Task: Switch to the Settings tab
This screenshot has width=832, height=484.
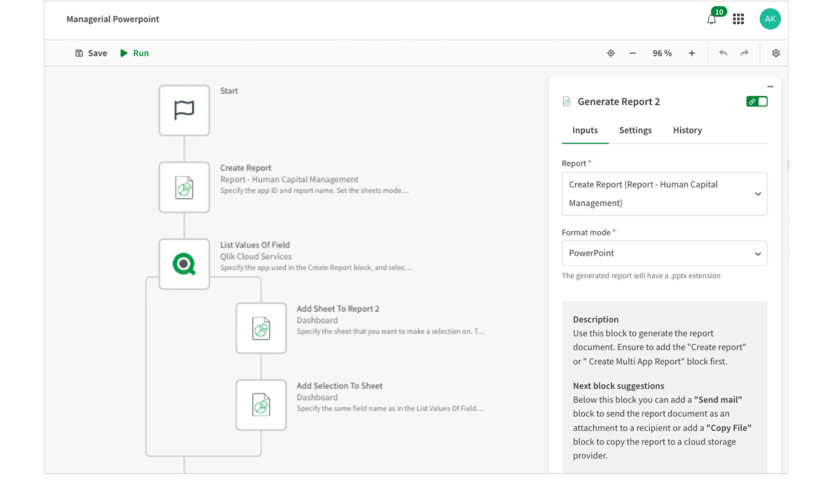Action: [635, 130]
